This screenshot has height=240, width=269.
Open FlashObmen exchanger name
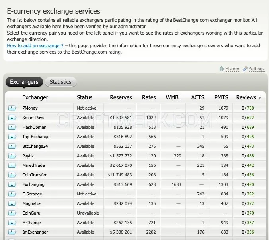click(x=34, y=127)
